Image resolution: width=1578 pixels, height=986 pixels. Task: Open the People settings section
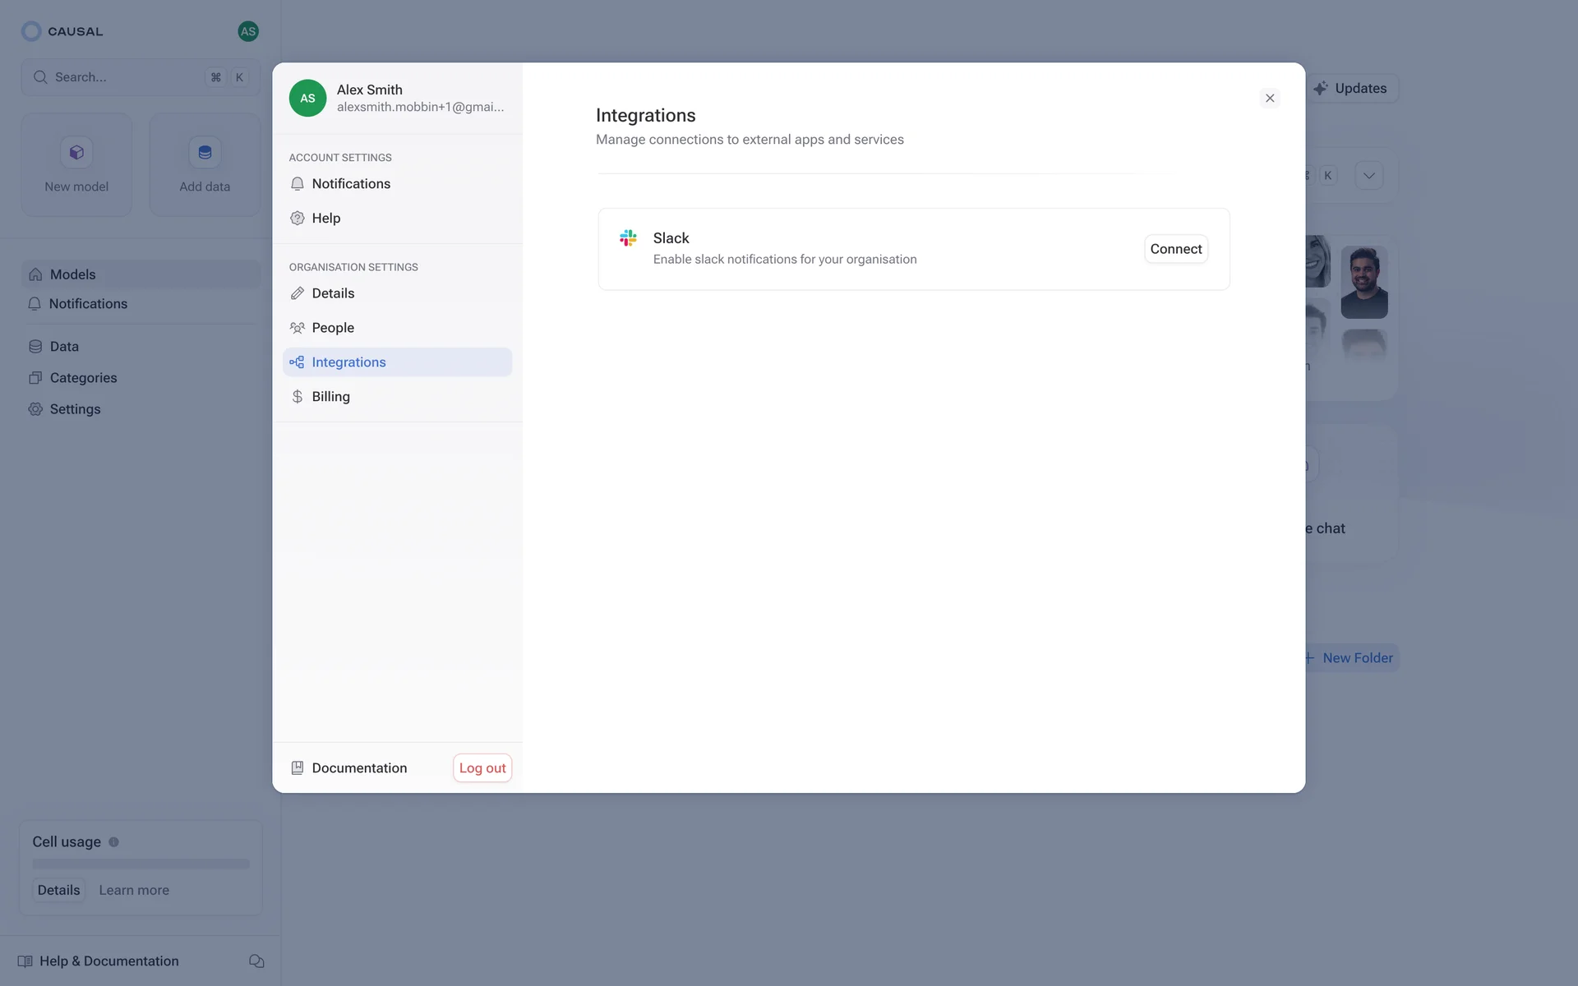[333, 328]
